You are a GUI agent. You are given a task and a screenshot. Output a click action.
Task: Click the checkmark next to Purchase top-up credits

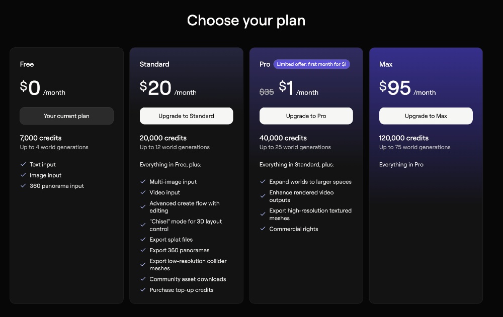tap(143, 290)
